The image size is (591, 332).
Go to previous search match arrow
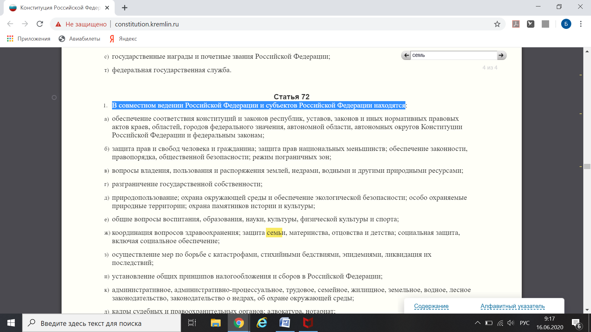406,55
